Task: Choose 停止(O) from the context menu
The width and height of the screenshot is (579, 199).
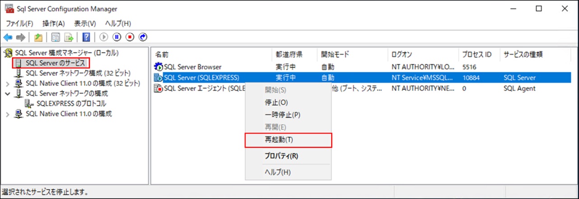Action: tap(276, 102)
